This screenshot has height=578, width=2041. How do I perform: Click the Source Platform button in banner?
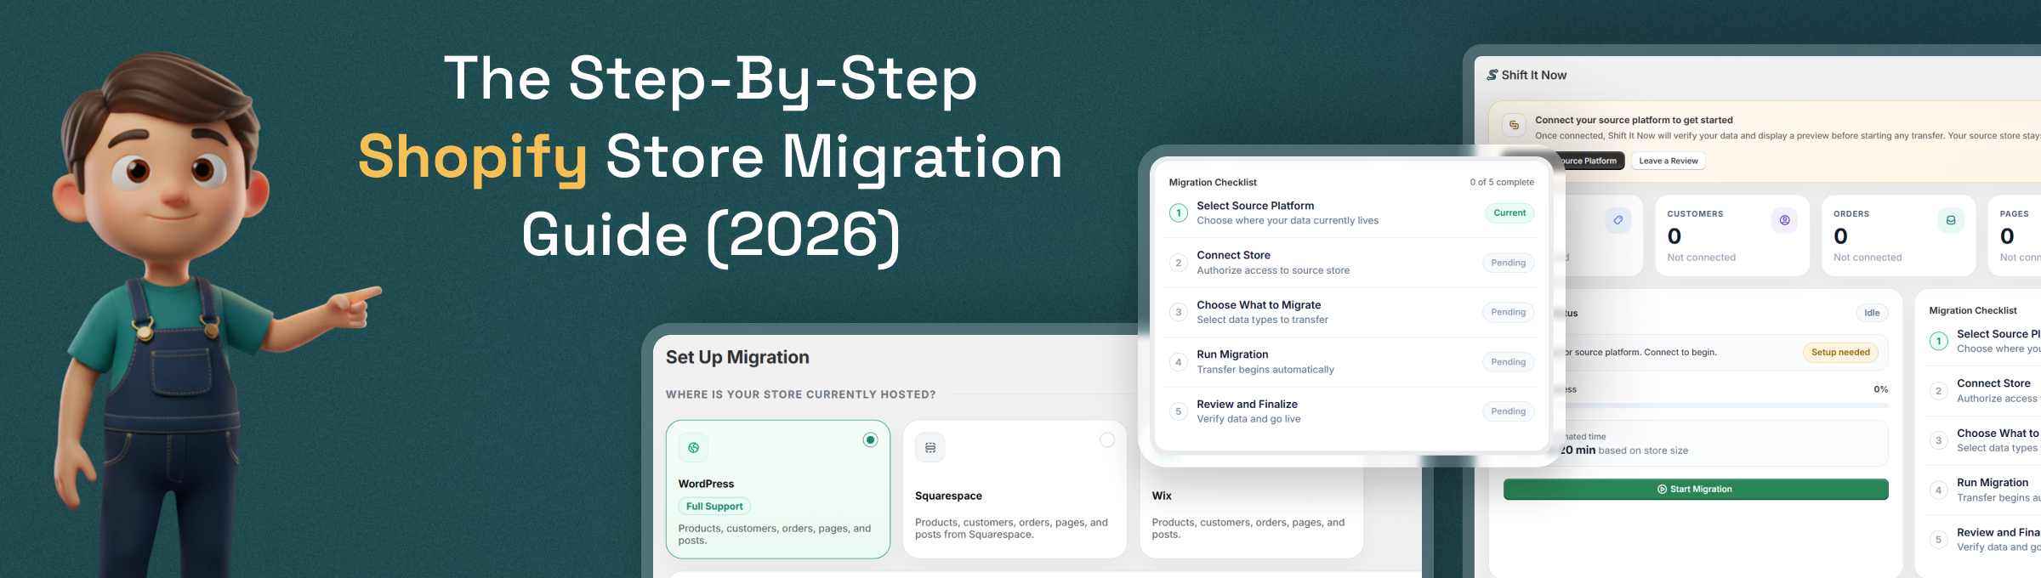pyautogui.click(x=1589, y=161)
